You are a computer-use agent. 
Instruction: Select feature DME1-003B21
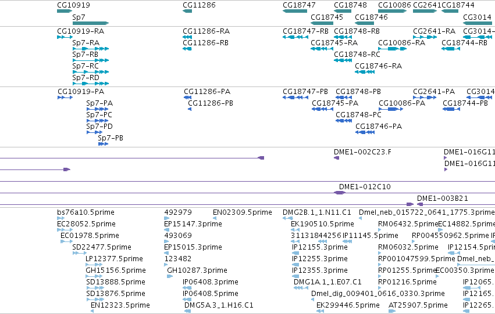[x=443, y=198]
